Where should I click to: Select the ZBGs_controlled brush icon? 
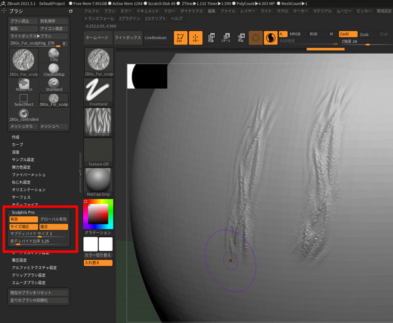24,115
